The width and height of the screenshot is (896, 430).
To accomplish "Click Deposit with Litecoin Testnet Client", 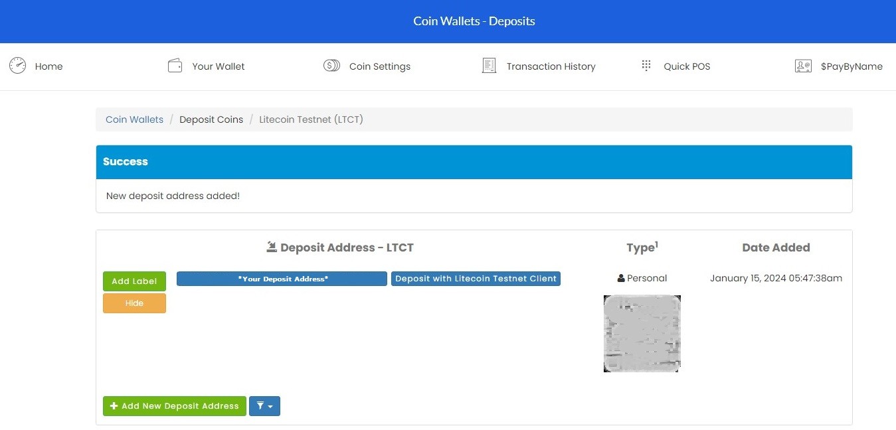I will pyautogui.click(x=476, y=278).
